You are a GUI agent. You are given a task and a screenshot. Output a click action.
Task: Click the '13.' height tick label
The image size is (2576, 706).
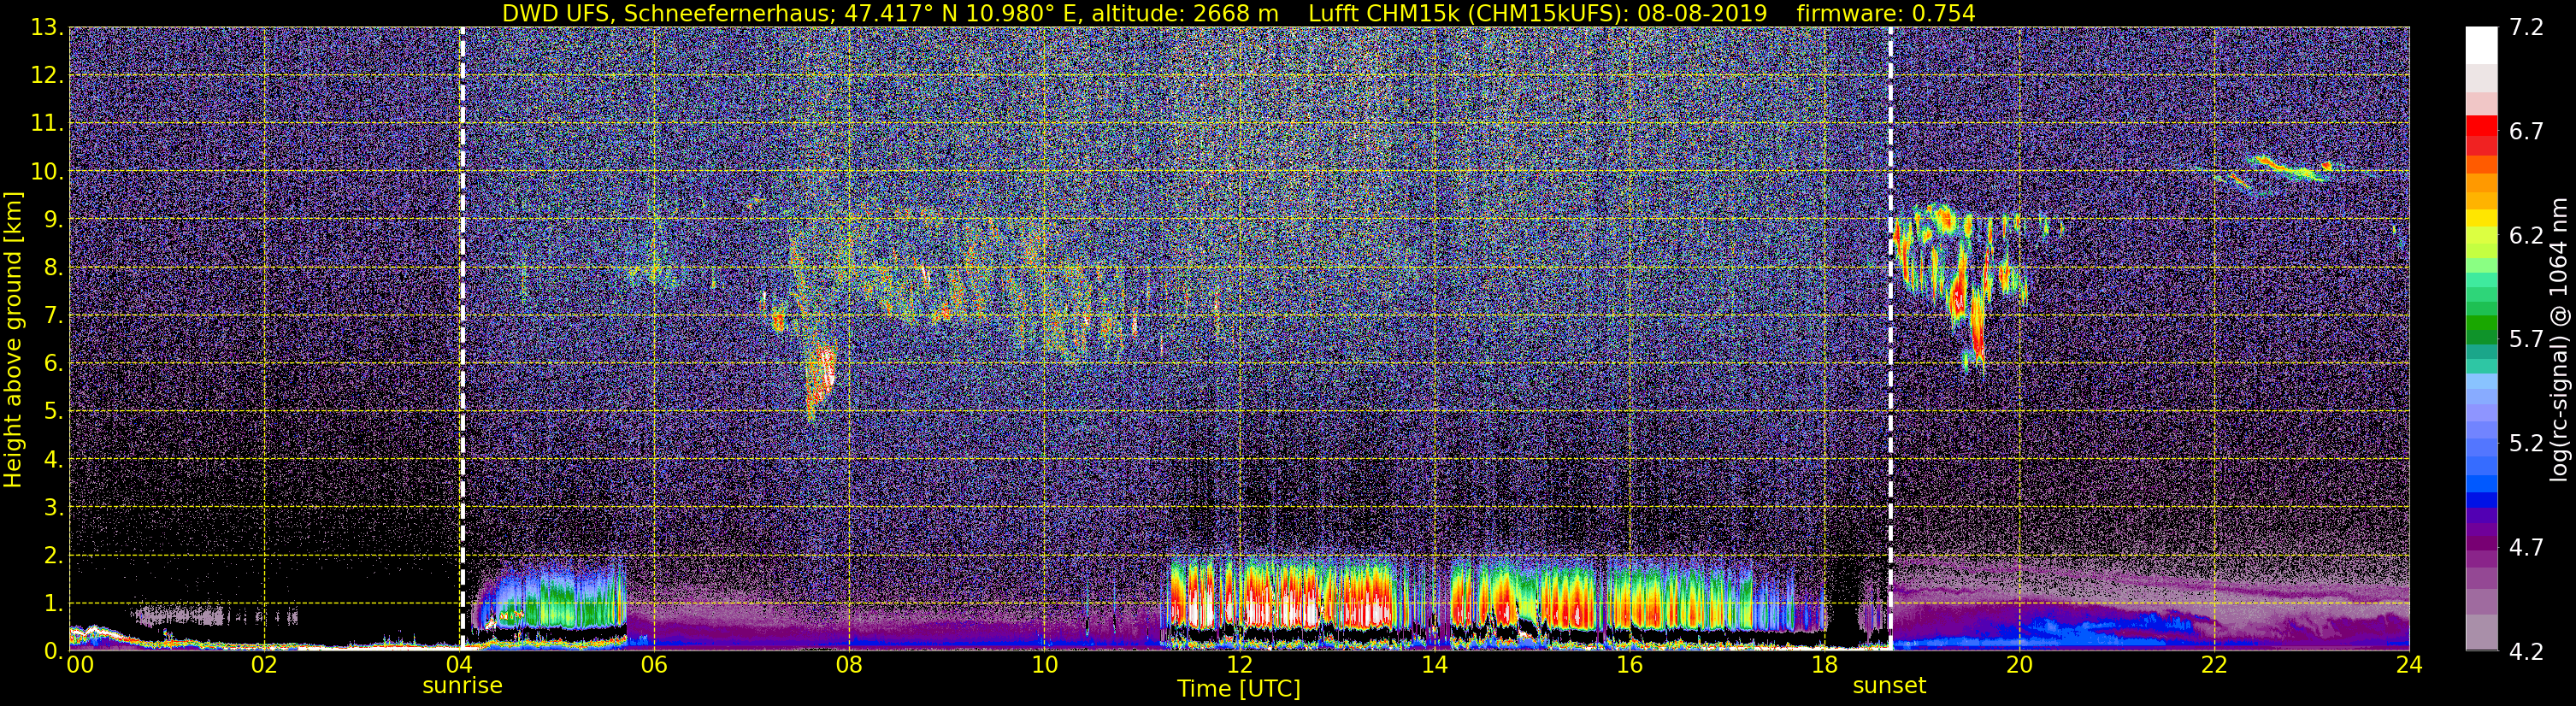click(47, 28)
